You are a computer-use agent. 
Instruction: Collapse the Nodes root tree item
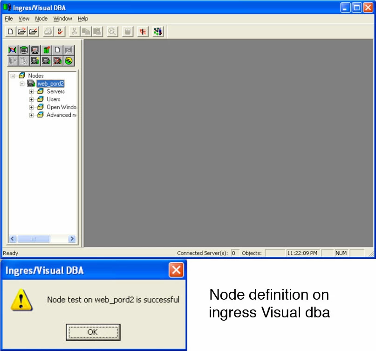pyautogui.click(x=13, y=76)
